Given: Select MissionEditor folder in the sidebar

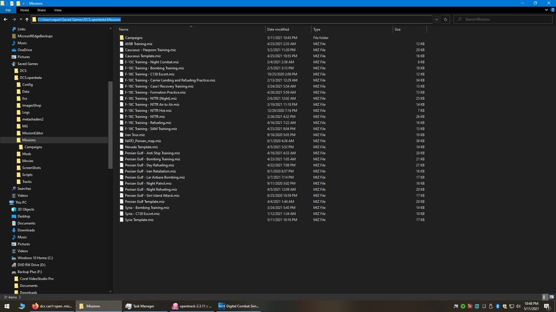Looking at the screenshot, I should 33,133.
